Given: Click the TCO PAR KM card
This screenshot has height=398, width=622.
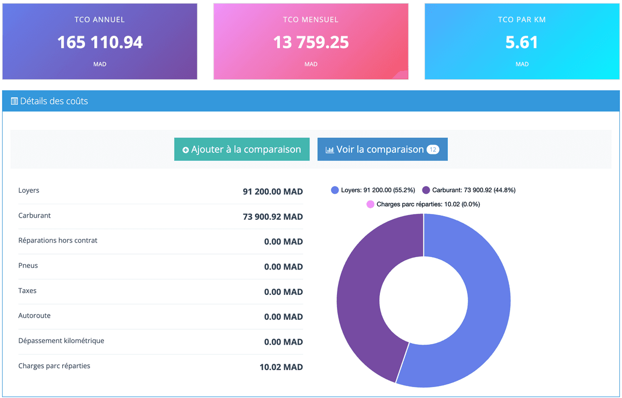Looking at the screenshot, I should pyautogui.click(x=522, y=41).
